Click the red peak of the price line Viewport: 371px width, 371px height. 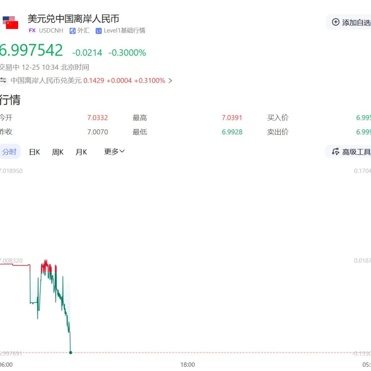(x=46, y=261)
